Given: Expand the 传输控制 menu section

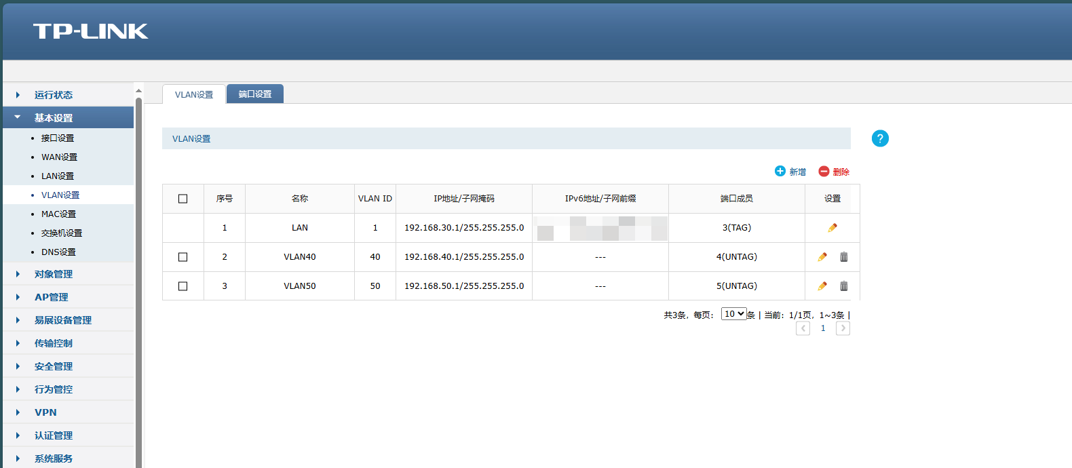Looking at the screenshot, I should [68, 343].
